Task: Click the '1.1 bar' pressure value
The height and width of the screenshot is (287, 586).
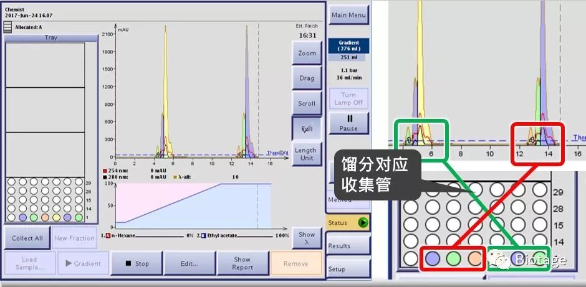Action: 348,70
